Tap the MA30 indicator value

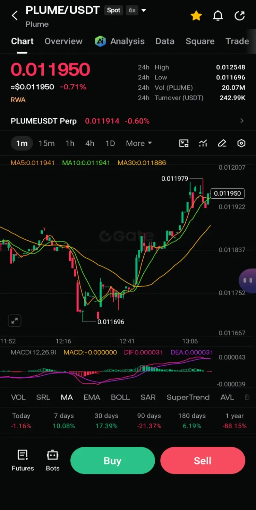point(142,163)
